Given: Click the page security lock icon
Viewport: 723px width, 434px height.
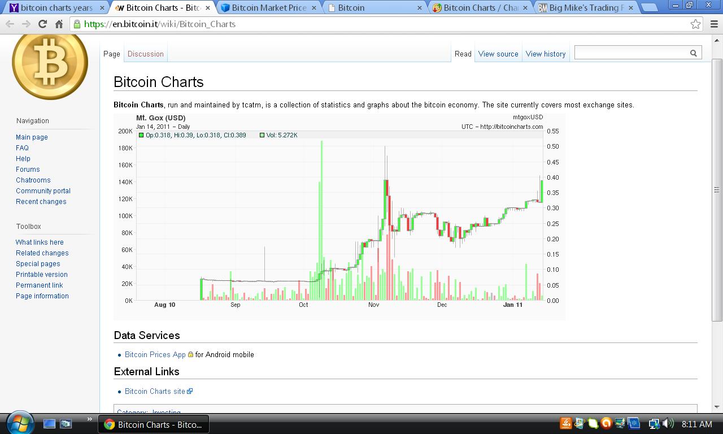Looking at the screenshot, I should [77, 24].
